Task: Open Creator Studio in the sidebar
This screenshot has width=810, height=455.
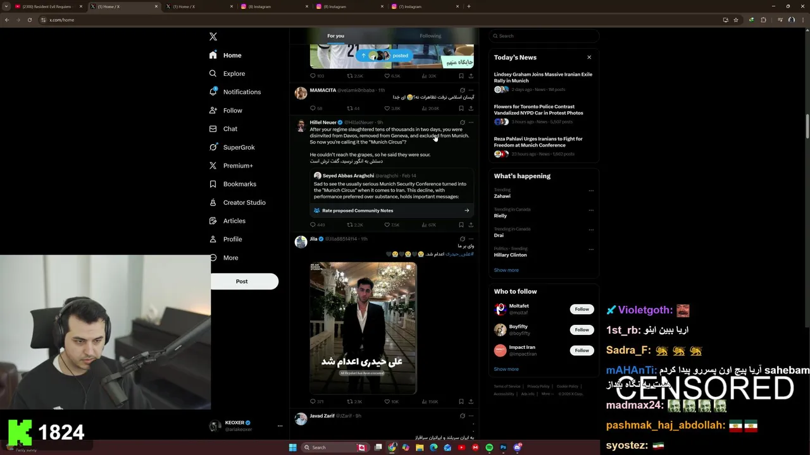Action: (237, 202)
